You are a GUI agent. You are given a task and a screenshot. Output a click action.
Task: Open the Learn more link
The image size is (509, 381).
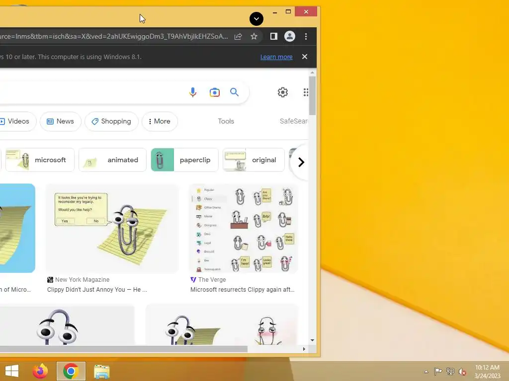coord(276,57)
